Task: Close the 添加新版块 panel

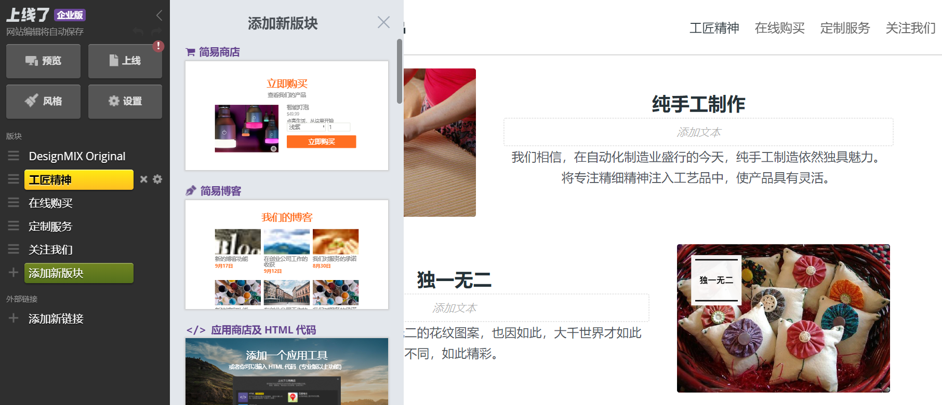Action: (x=383, y=22)
